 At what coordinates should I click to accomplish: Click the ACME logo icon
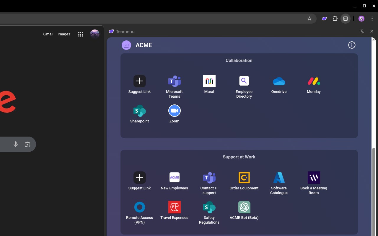click(x=126, y=45)
